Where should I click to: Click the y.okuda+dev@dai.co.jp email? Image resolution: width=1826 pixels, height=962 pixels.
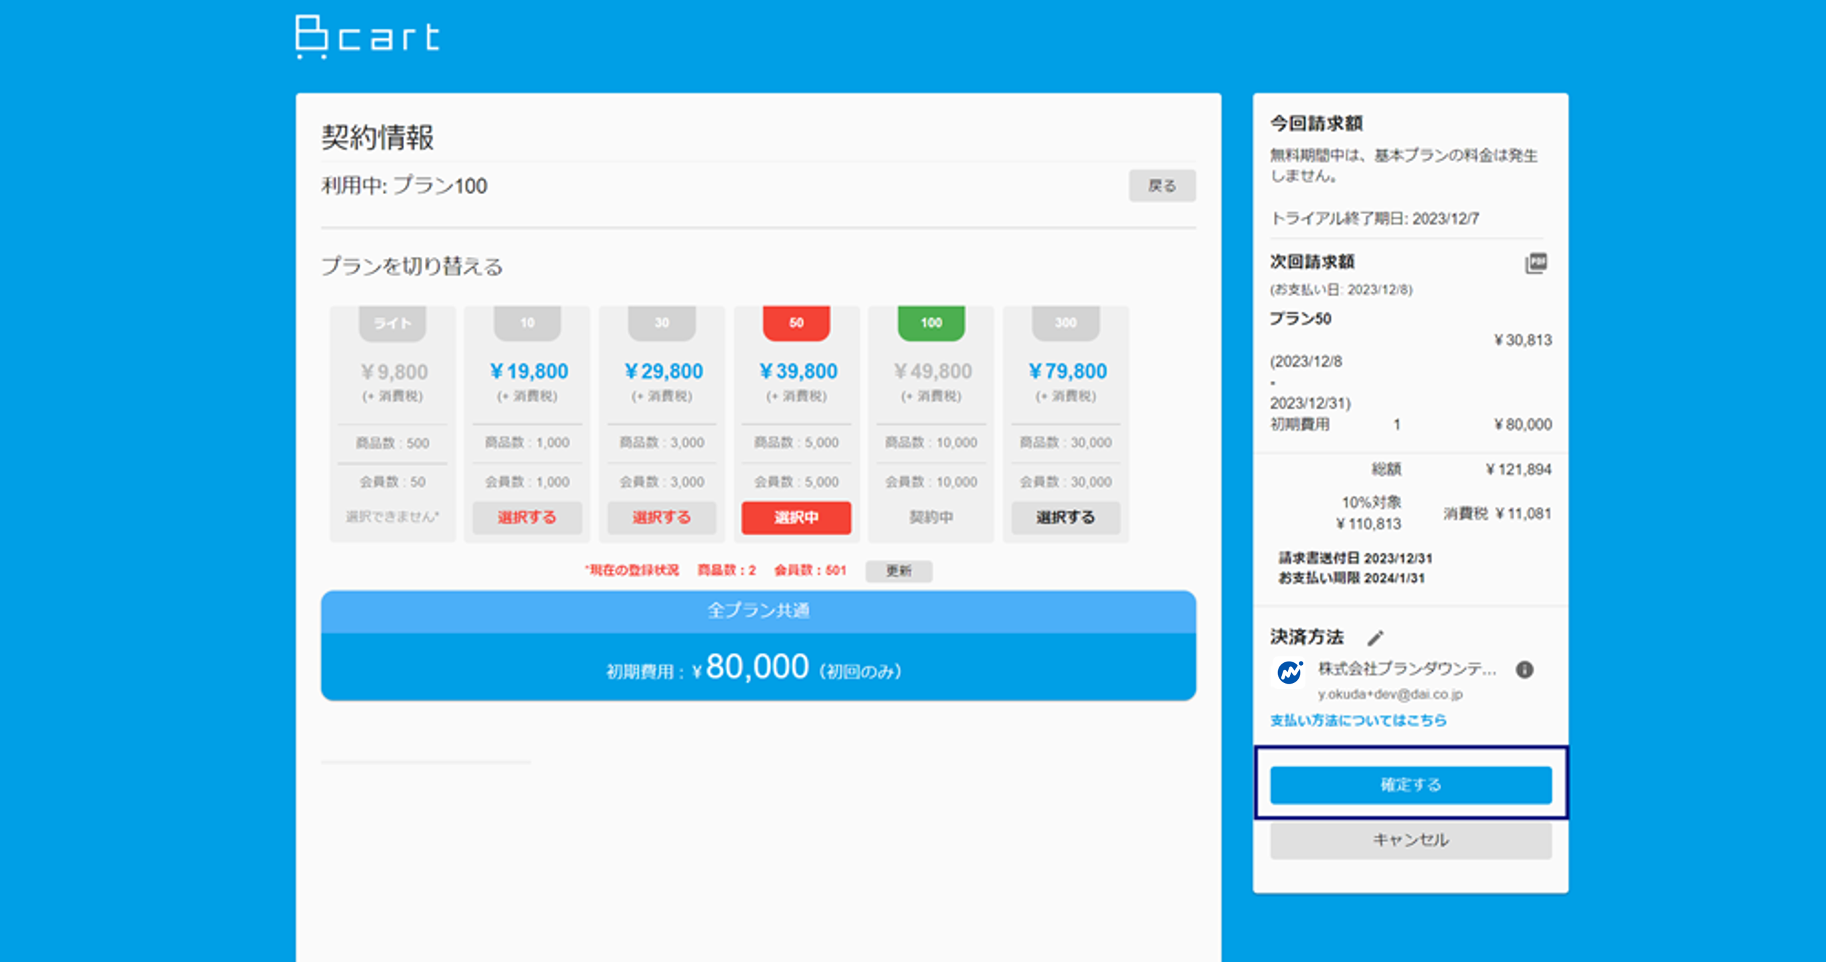[x=1390, y=694]
